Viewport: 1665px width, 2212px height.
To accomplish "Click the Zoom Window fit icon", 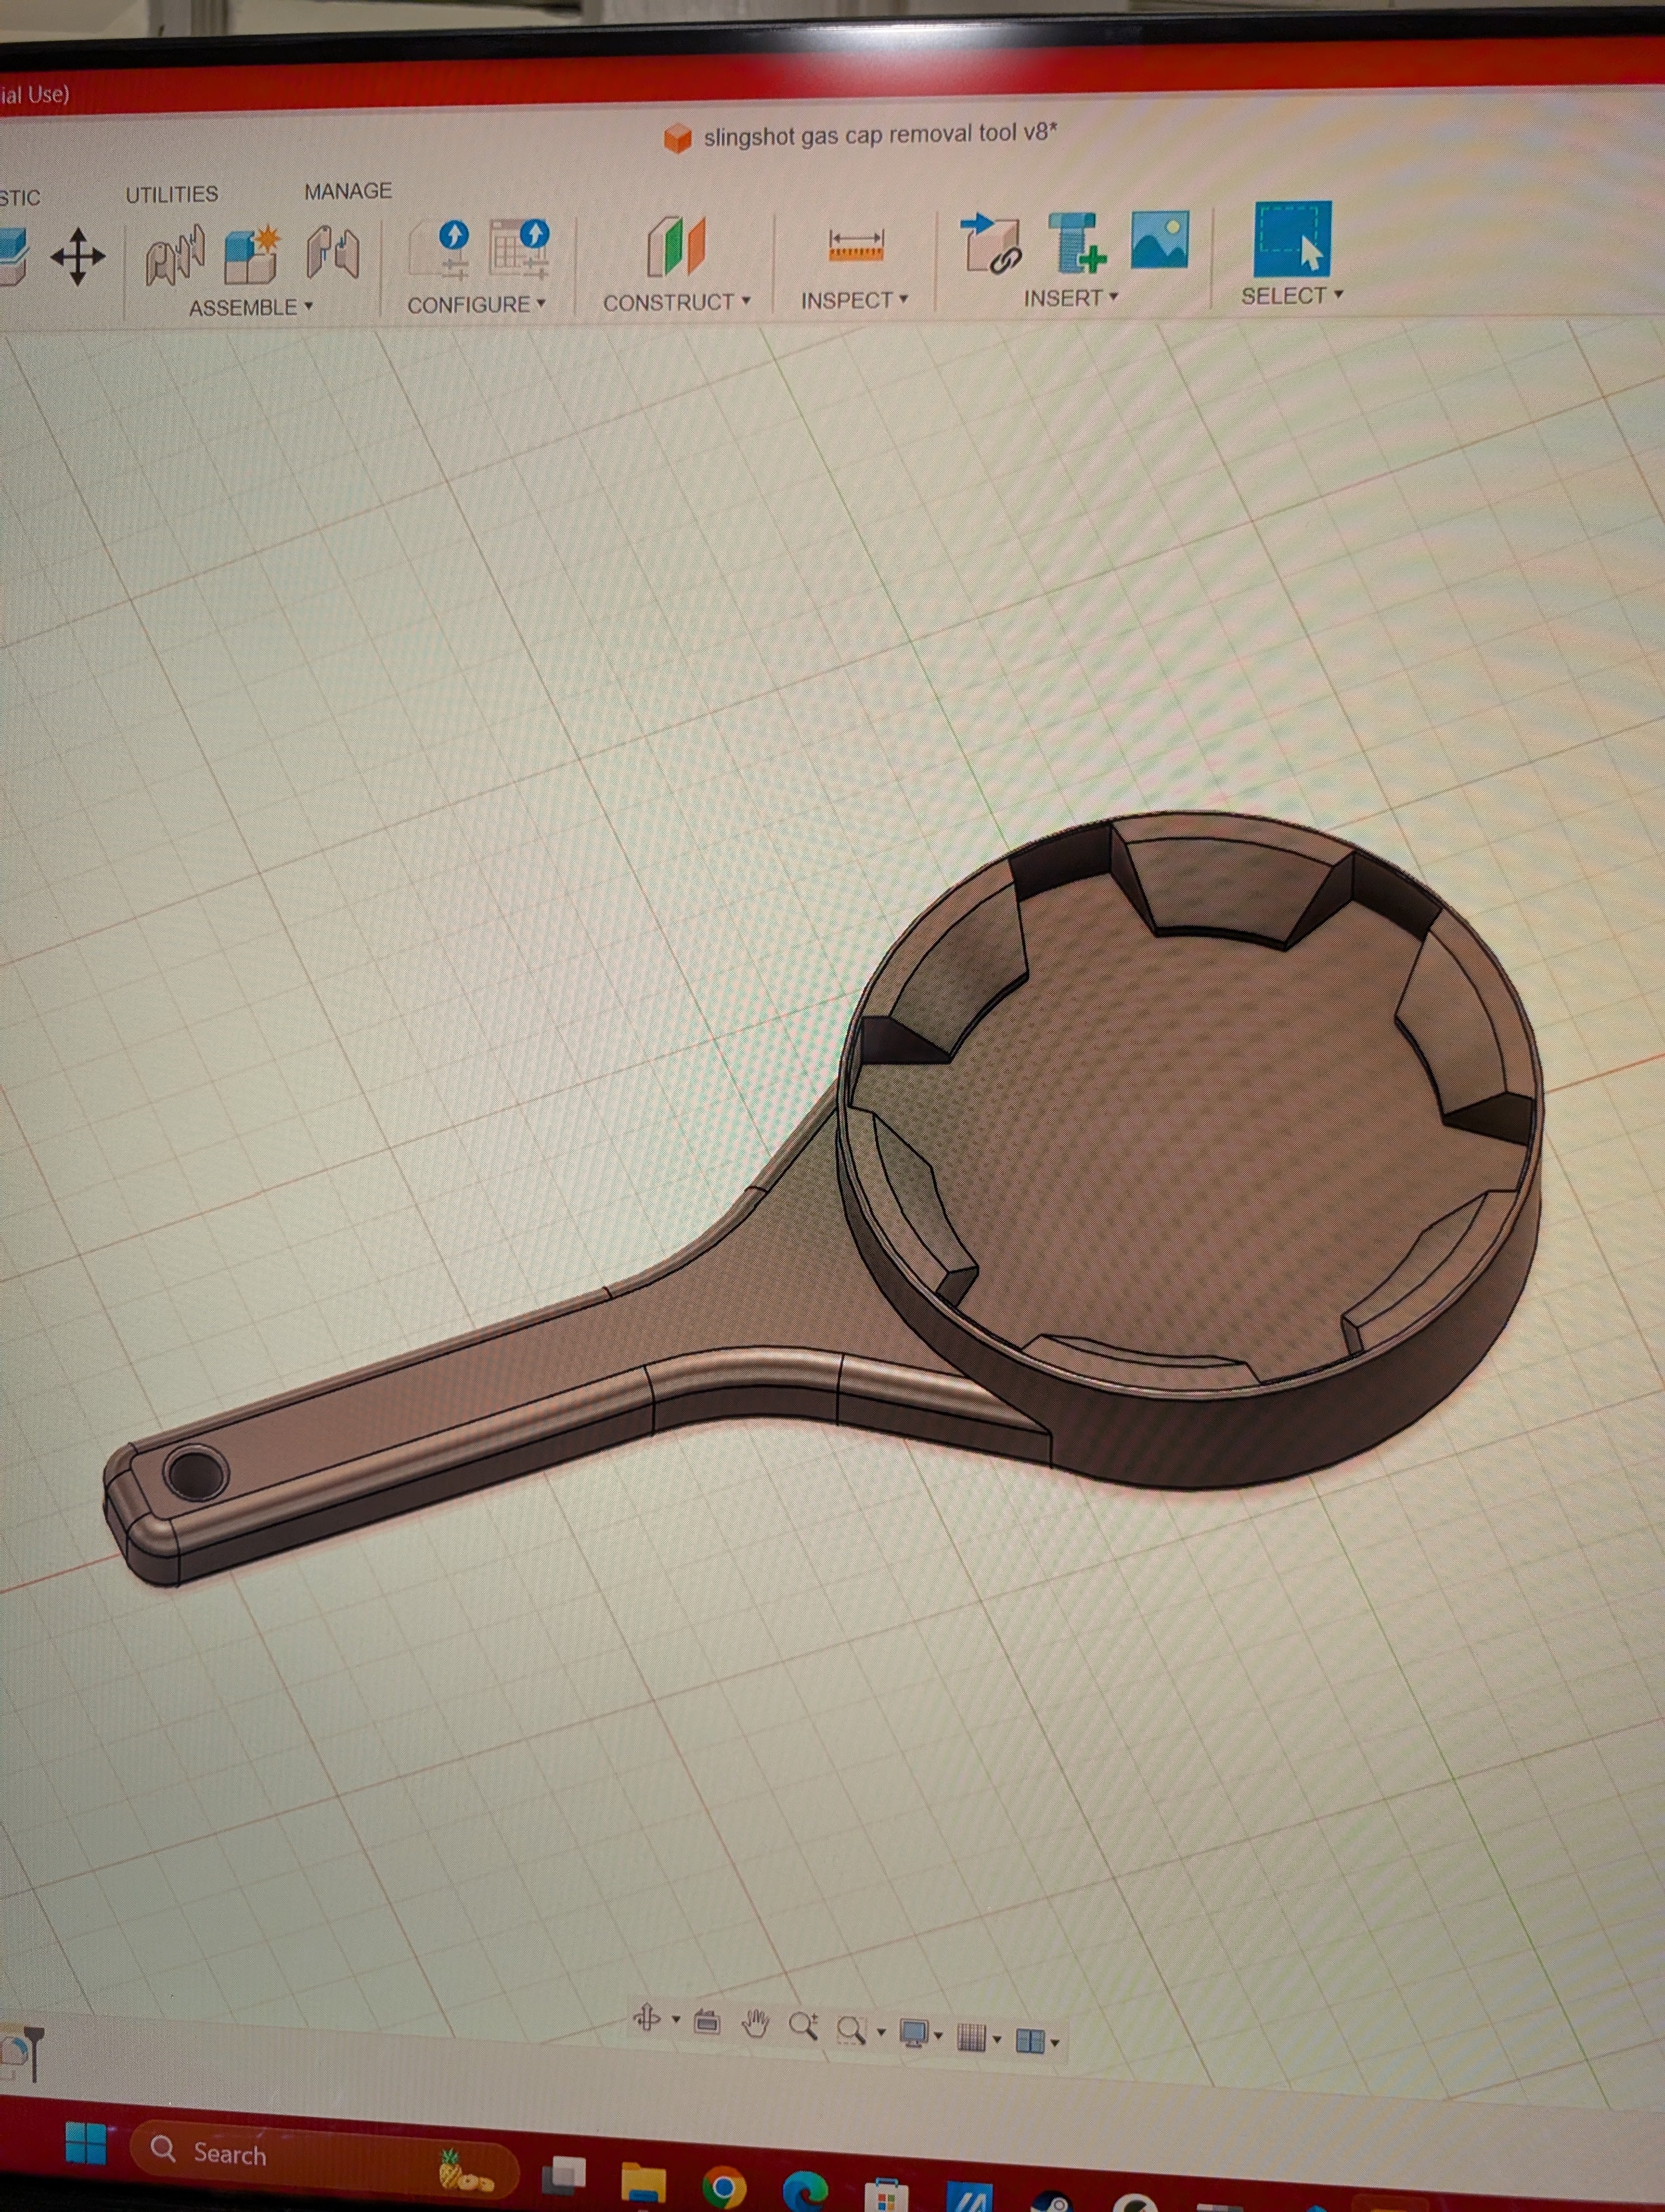I will click(x=850, y=2030).
